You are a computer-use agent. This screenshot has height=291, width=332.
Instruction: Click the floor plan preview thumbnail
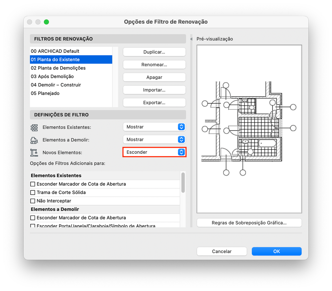pyautogui.click(x=249, y=129)
